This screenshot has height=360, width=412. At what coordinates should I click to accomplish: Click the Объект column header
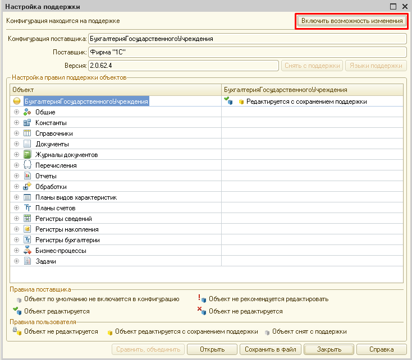click(x=116, y=90)
